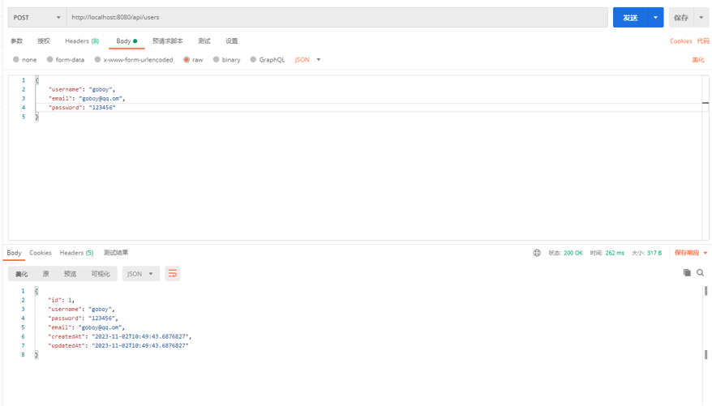Open the 预请求脚本 pre-request script tab
Image resolution: width=712 pixels, height=406 pixels.
point(168,41)
